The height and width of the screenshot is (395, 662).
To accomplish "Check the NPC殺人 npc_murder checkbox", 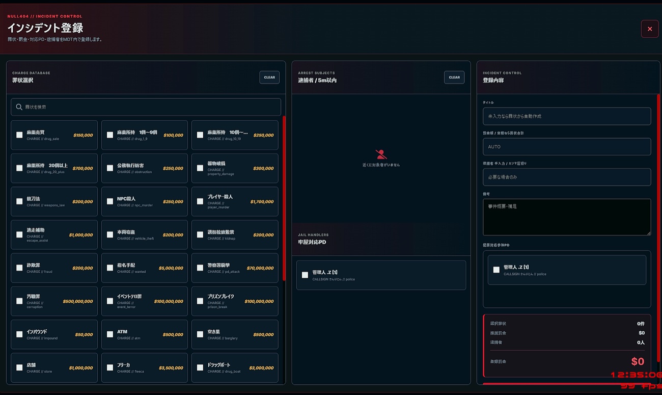I will (110, 201).
